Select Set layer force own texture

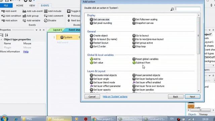[148, 86]
